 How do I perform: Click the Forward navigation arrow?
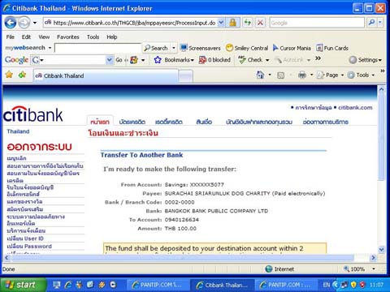[24, 23]
